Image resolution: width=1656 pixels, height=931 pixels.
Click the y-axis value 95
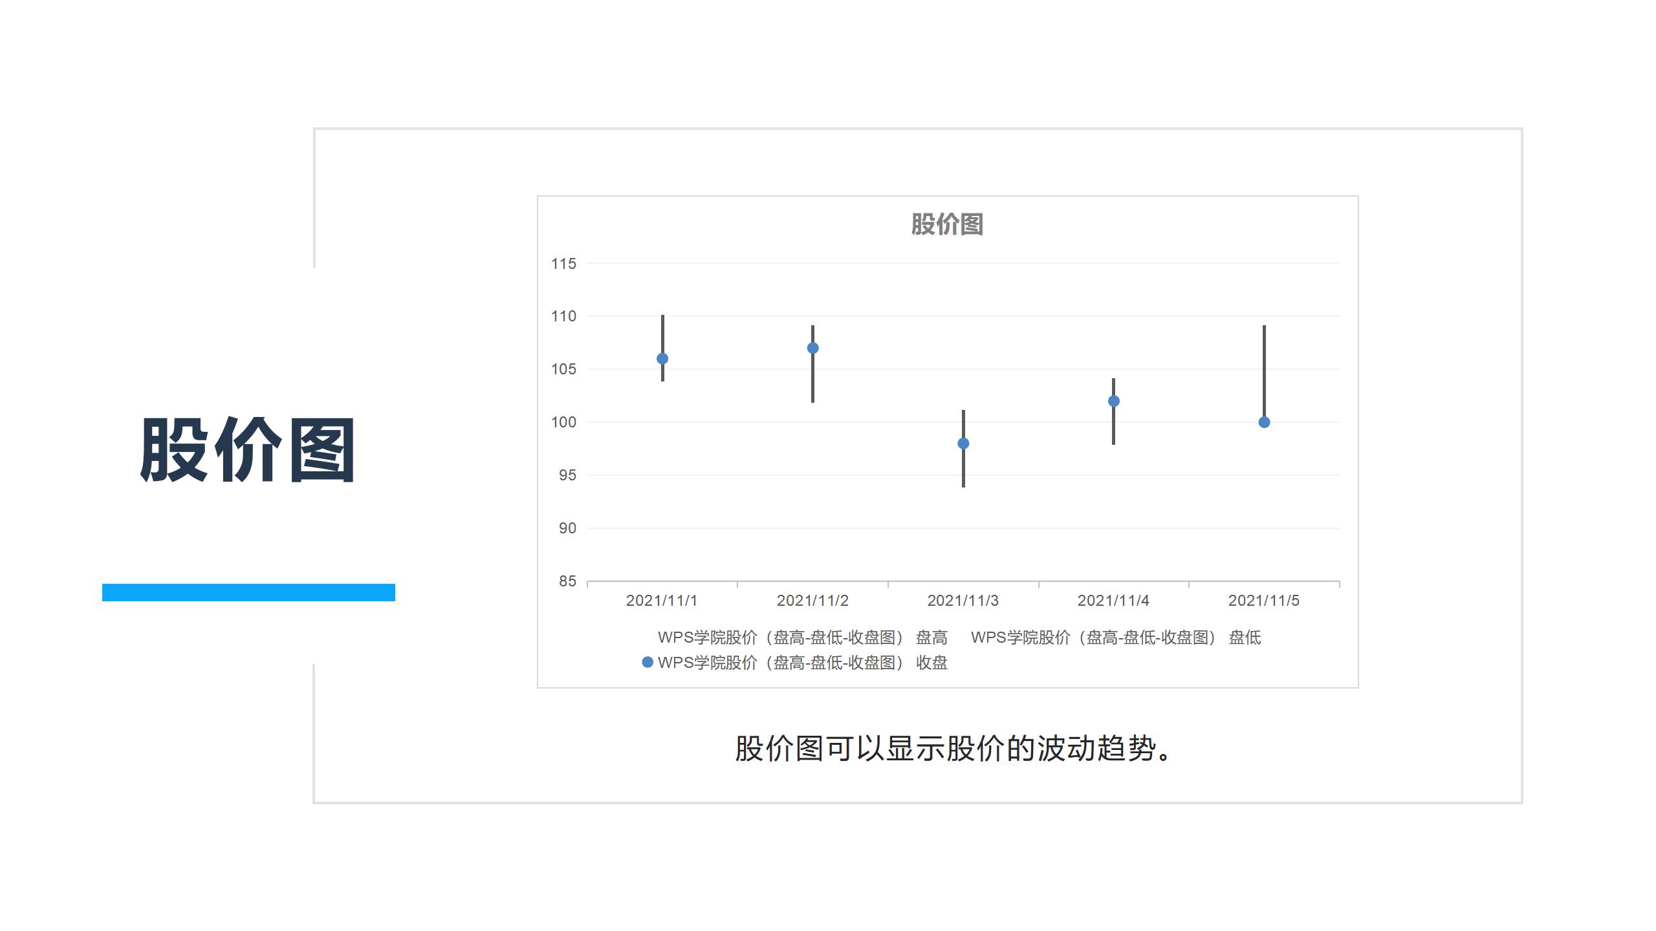[x=567, y=475]
